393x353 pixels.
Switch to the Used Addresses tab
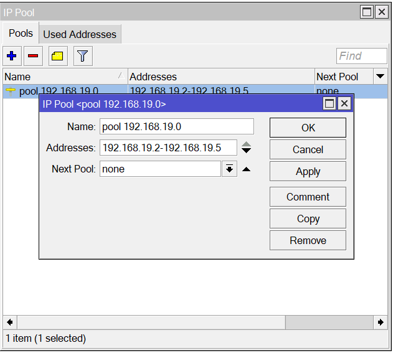pos(79,34)
